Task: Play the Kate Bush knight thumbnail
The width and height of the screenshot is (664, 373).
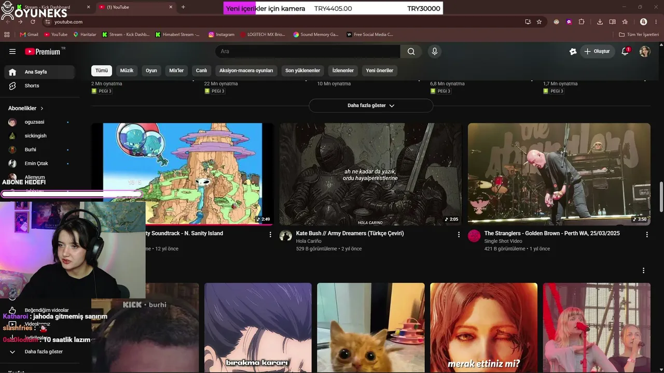Action: point(371,174)
